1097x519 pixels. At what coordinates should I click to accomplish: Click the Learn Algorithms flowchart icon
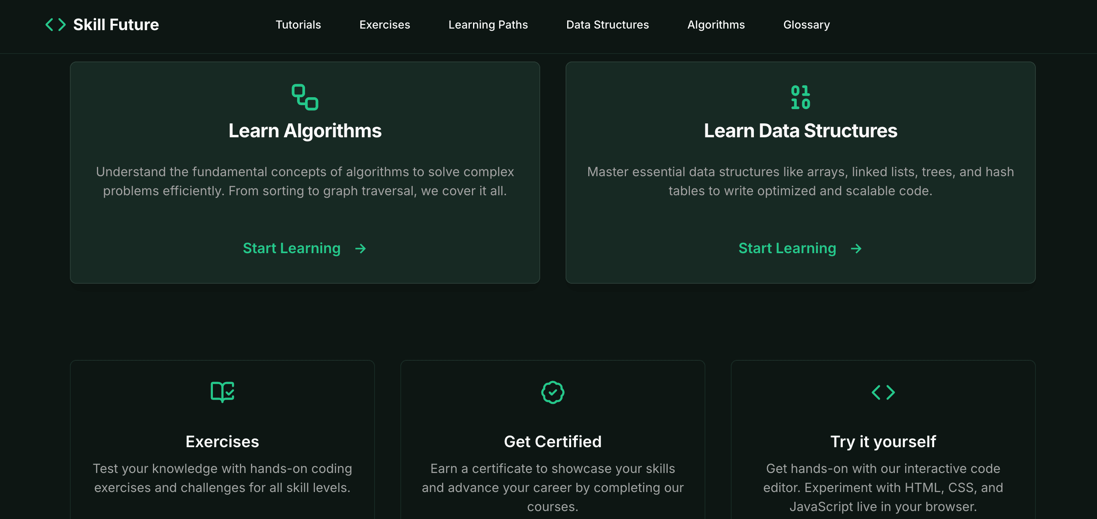pyautogui.click(x=305, y=98)
